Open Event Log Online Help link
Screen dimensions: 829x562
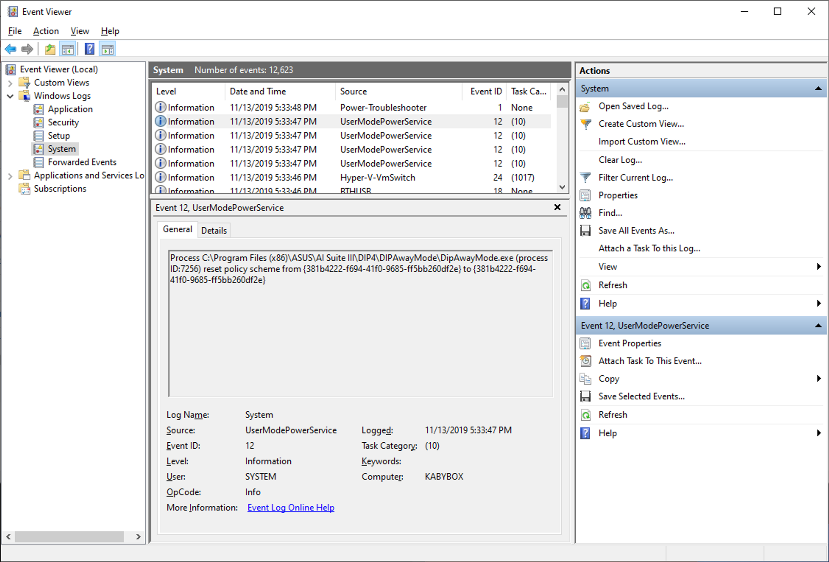tap(291, 507)
